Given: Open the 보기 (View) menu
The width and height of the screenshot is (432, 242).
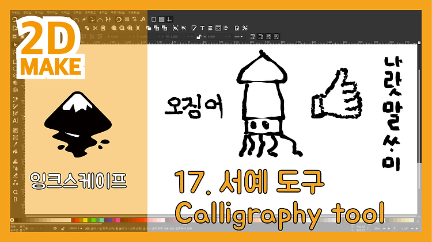Looking at the screenshot, I should (39, 13).
